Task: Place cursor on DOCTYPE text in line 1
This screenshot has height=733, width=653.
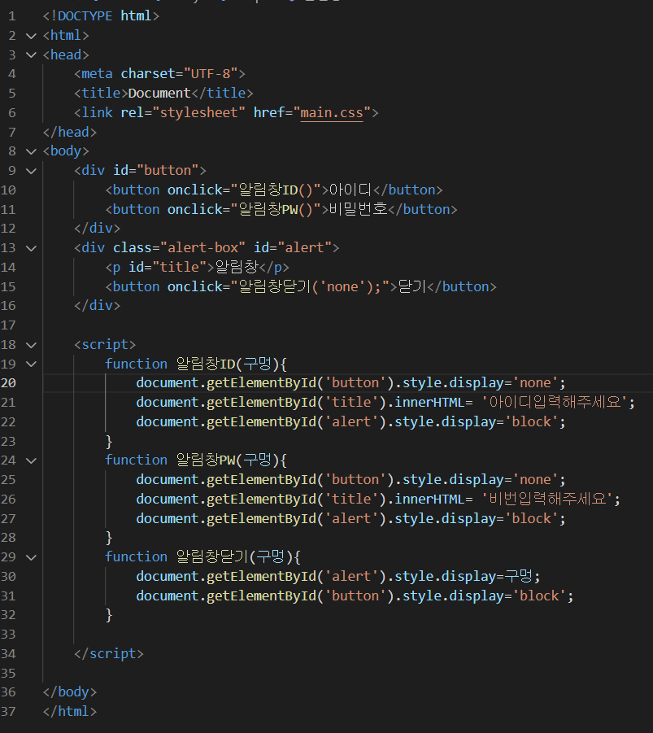Action: point(85,16)
